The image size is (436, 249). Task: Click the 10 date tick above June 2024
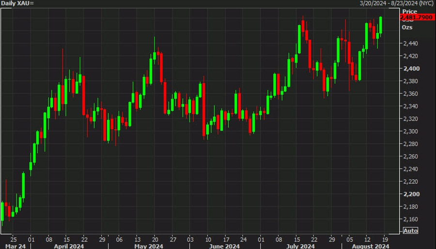pos(208,239)
